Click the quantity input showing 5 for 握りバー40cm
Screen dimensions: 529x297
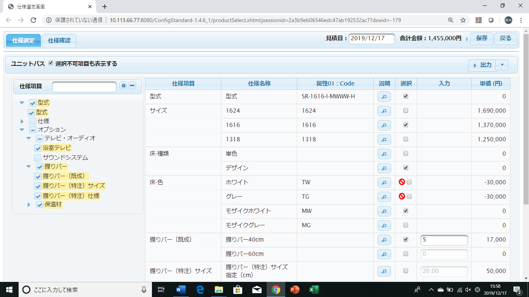tap(444, 240)
